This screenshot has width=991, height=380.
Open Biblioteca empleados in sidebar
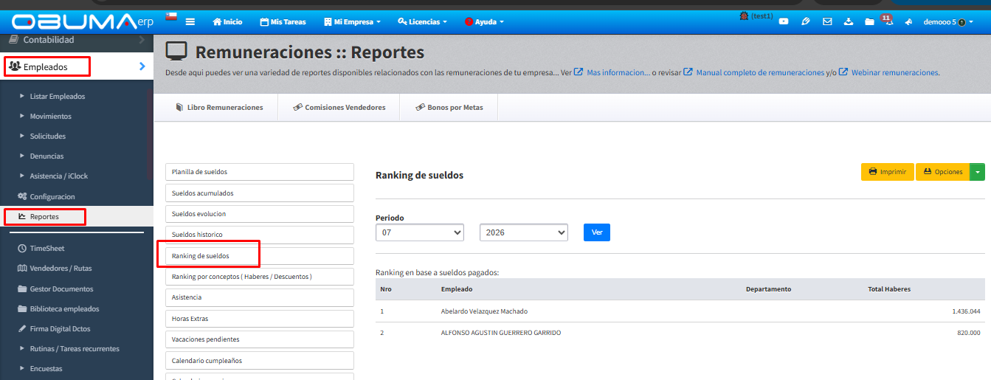coord(58,308)
